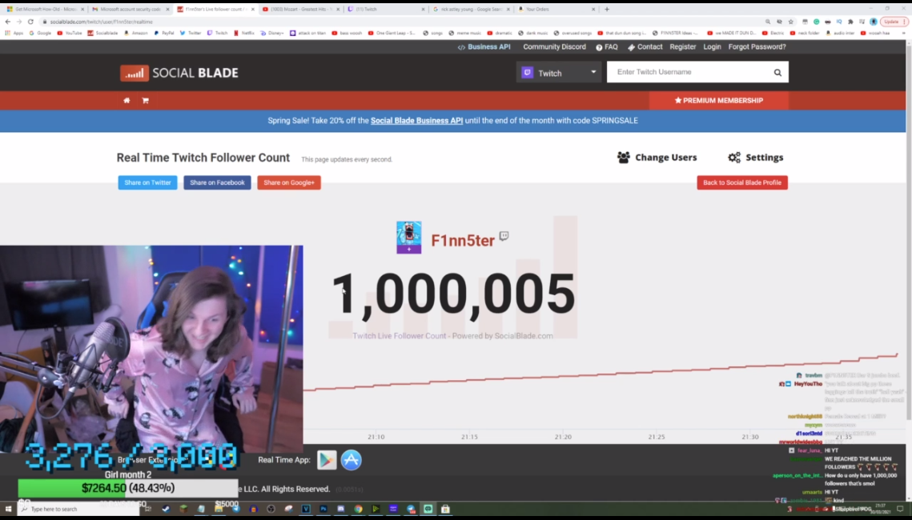Open the Contact link

(645, 47)
